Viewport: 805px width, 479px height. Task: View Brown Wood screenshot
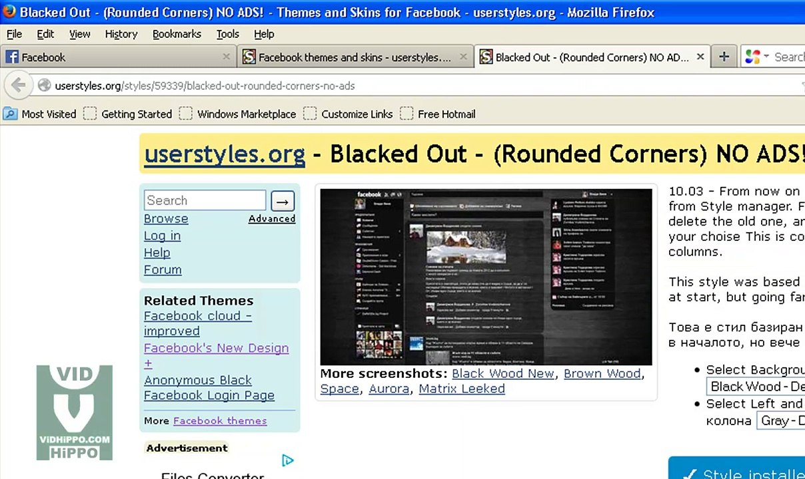(602, 373)
